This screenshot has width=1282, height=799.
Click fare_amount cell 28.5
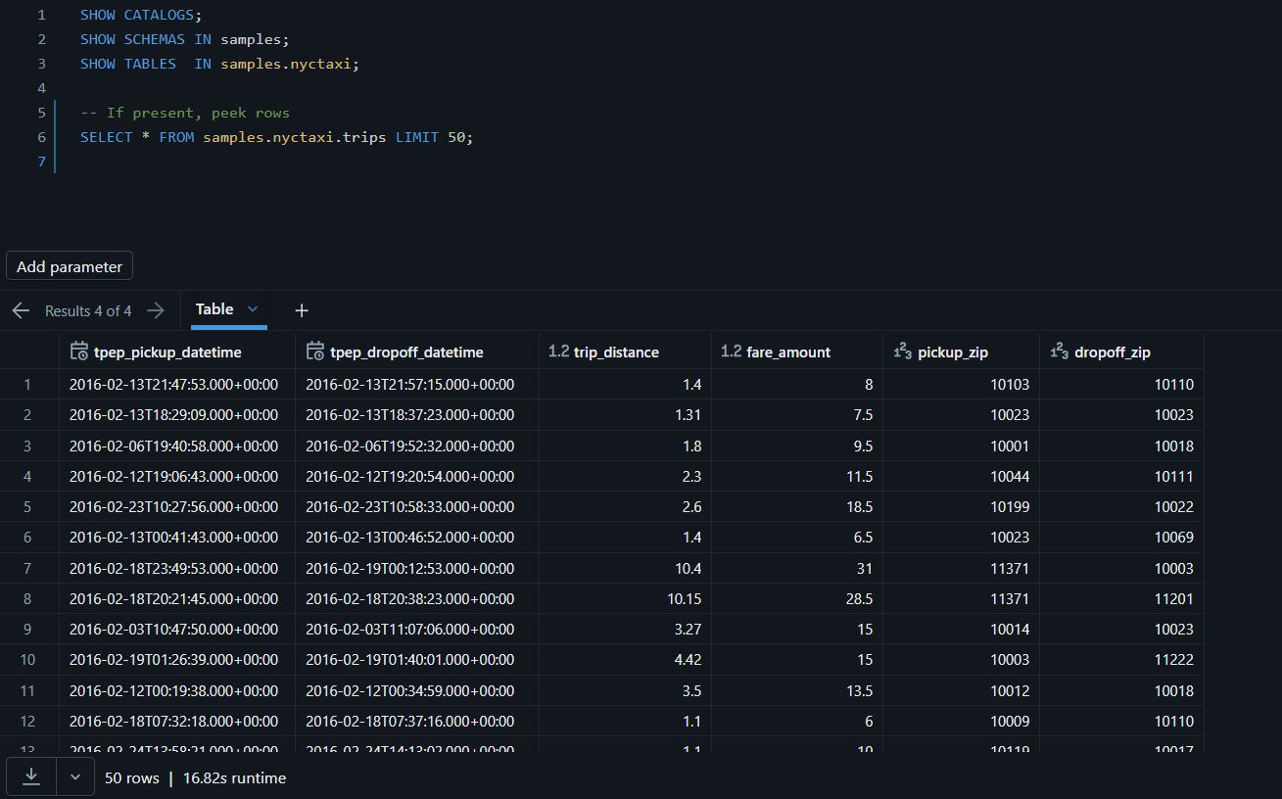pos(797,598)
